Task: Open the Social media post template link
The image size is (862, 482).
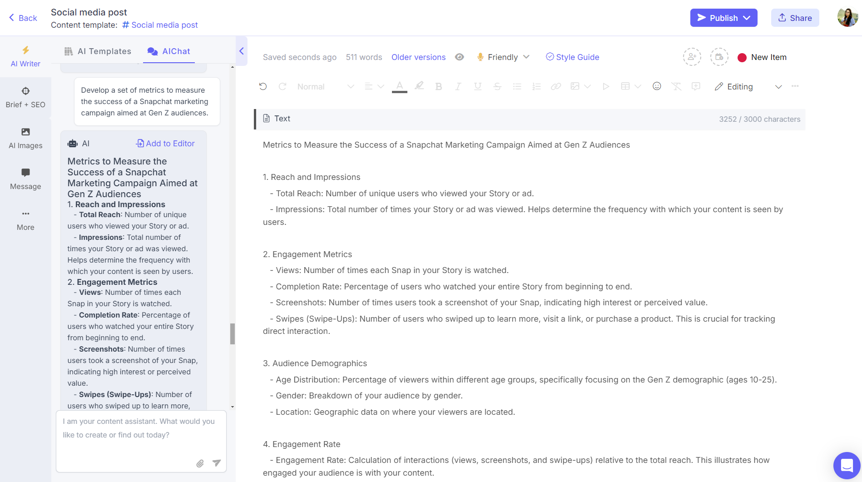Action: (160, 25)
